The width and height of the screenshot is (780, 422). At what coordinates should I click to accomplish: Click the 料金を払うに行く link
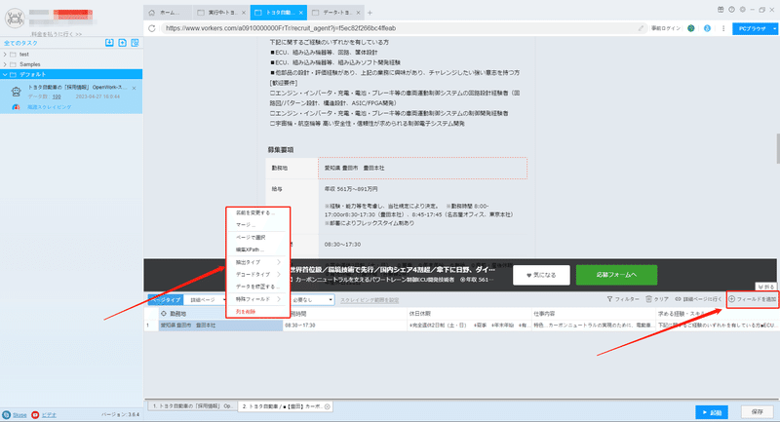[x=57, y=34]
